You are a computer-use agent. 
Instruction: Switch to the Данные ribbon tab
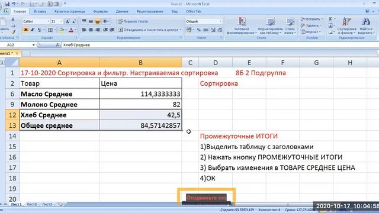(x=122, y=11)
